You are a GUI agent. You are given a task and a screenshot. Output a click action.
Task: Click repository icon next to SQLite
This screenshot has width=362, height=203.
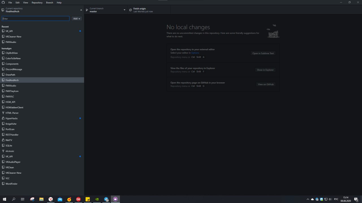(x=3, y=145)
